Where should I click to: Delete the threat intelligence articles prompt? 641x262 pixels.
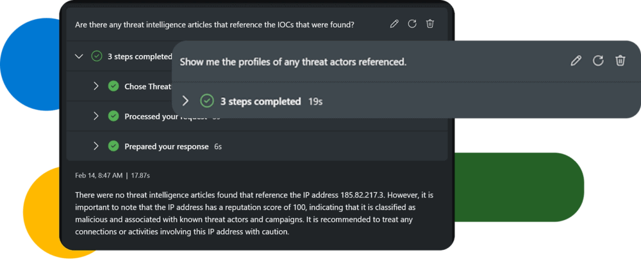[429, 24]
